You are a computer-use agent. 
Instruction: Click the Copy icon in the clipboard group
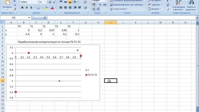(15, 5)
